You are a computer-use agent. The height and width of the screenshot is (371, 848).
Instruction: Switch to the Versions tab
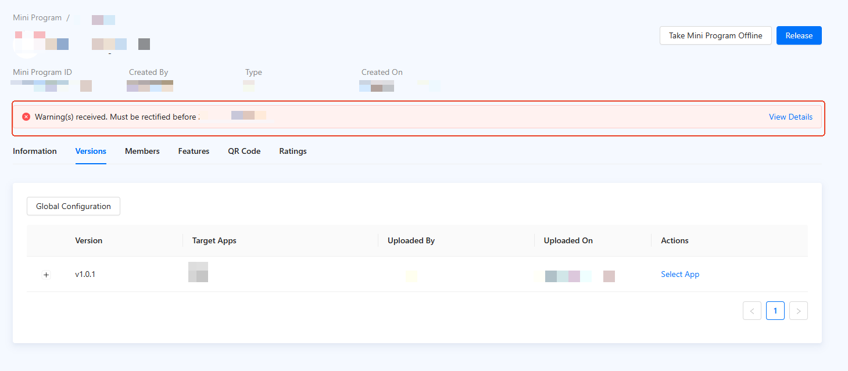pos(91,151)
